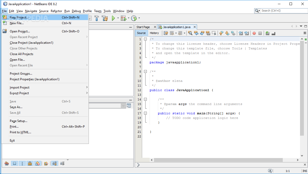This screenshot has height=174, width=308.
Task: Open the Run Project dropdown arrow
Action: (118, 18)
